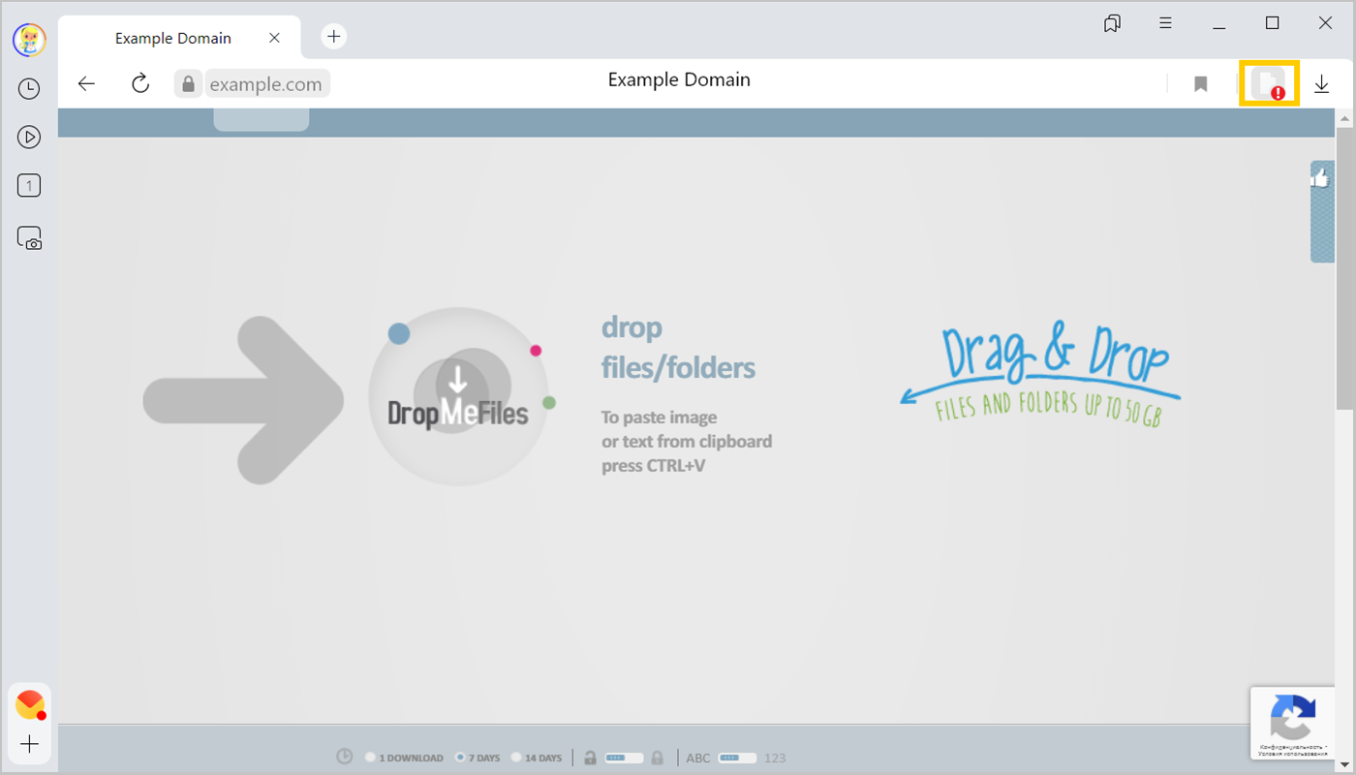Bookmark the current page

pos(1200,84)
